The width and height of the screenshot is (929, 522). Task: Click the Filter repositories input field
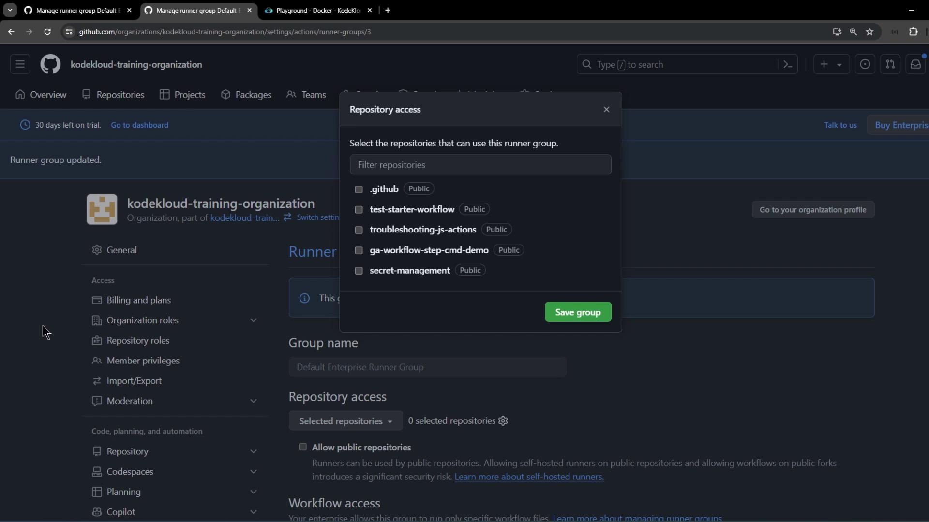tap(480, 165)
